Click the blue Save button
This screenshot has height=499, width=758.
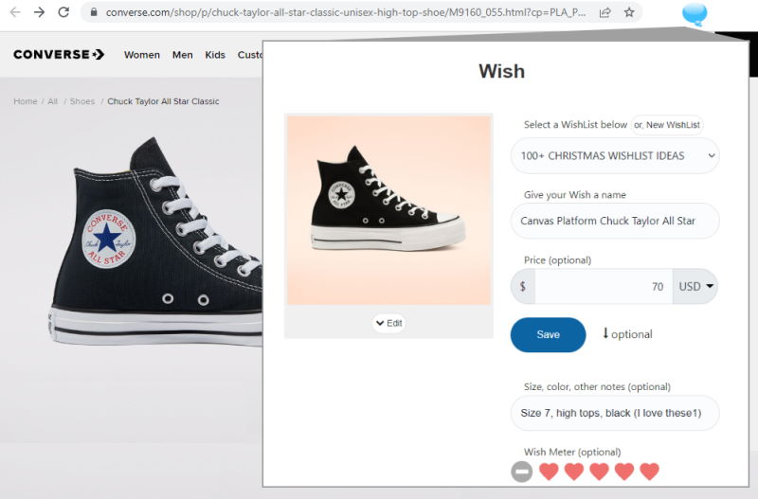pos(548,334)
